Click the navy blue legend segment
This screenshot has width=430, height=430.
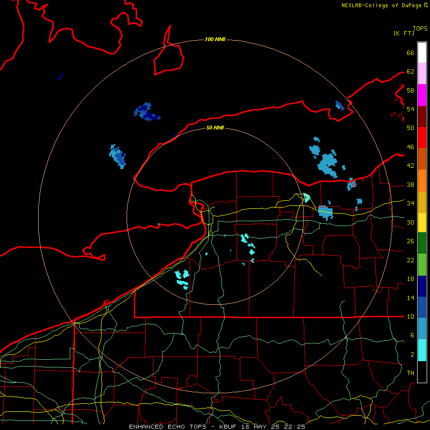422,286
